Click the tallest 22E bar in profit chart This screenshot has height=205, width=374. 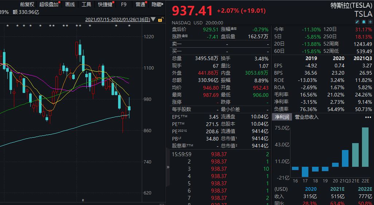click(x=365, y=147)
